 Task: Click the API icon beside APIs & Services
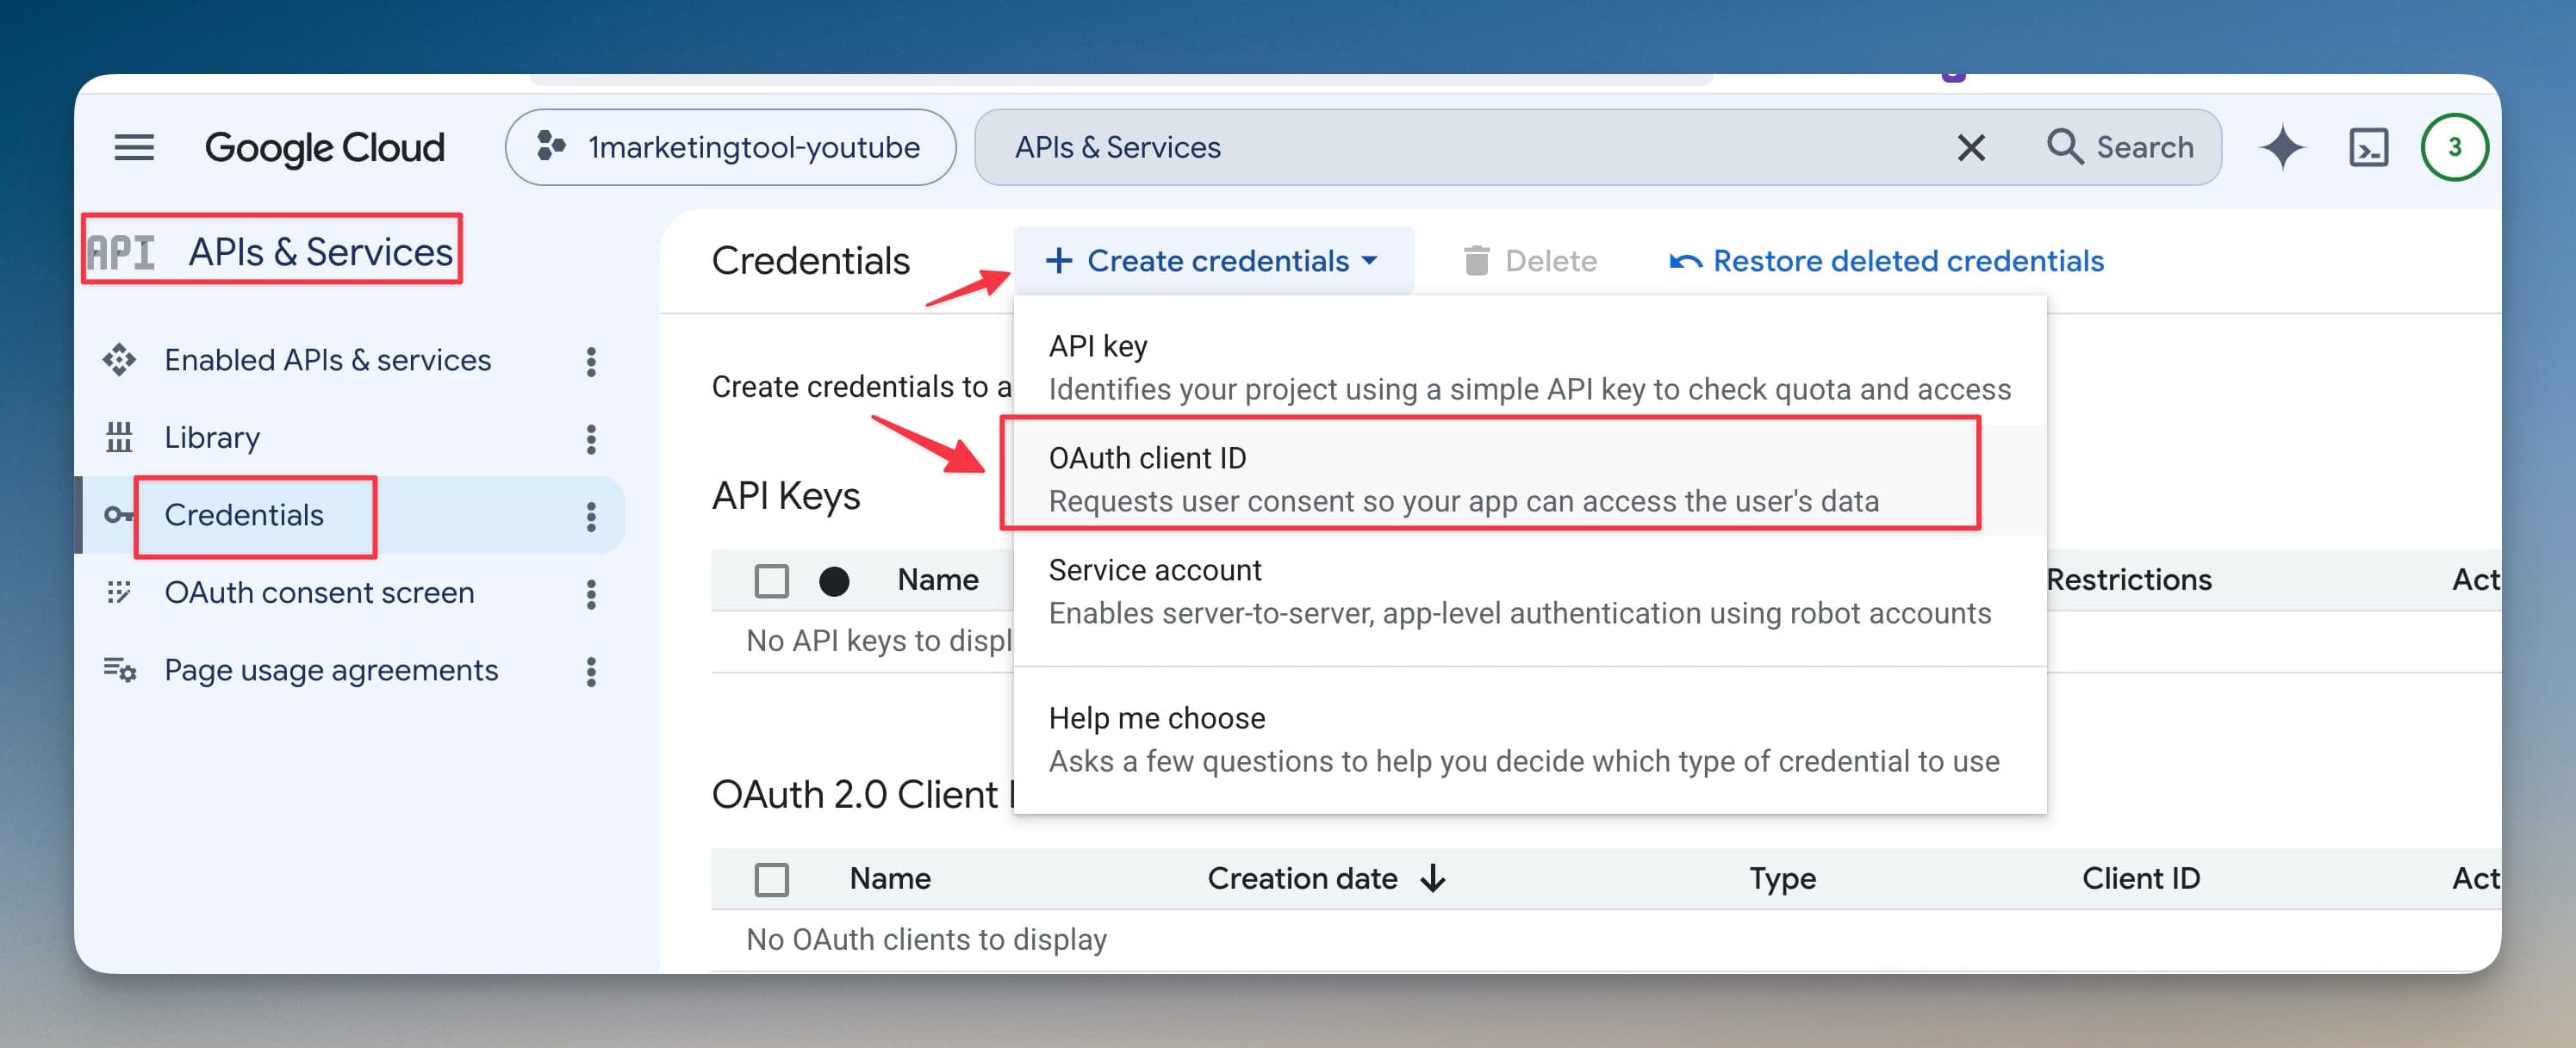pyautogui.click(x=121, y=253)
